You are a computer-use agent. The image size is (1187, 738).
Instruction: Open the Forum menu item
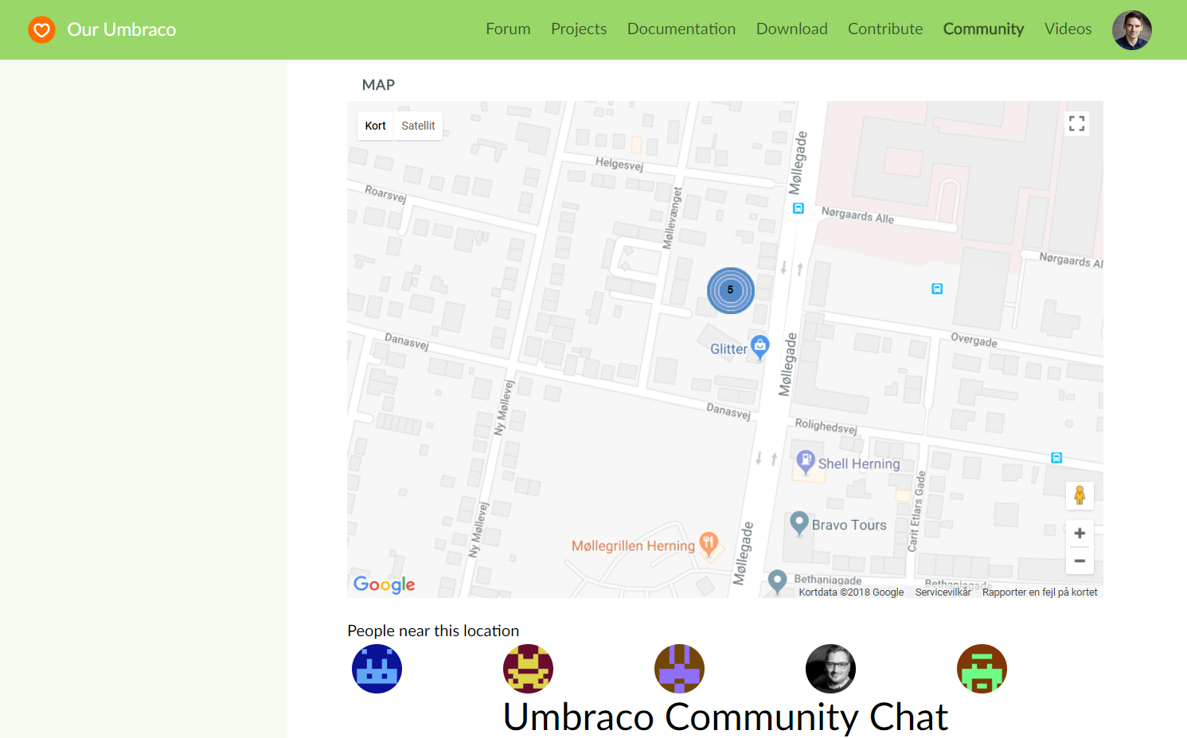point(508,29)
